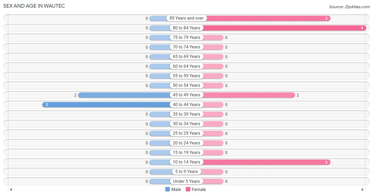Click the 60 to 64 Years label
This screenshot has width=373, height=196.
click(x=187, y=66)
